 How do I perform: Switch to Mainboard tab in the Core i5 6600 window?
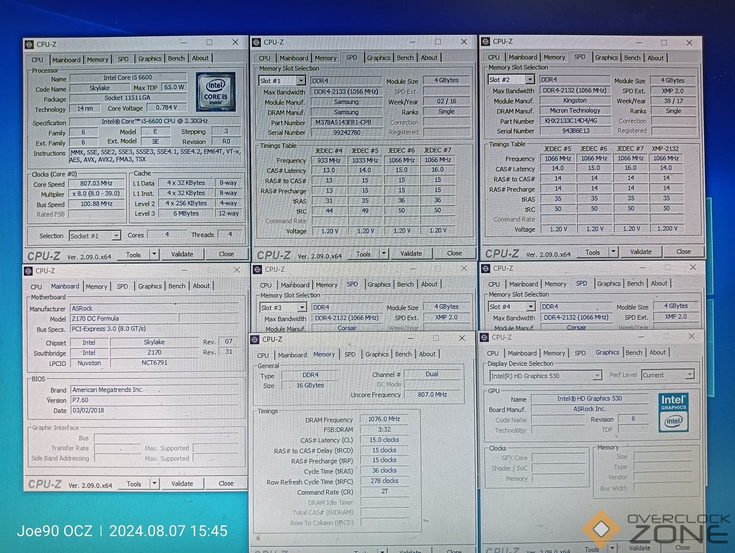[x=66, y=60]
